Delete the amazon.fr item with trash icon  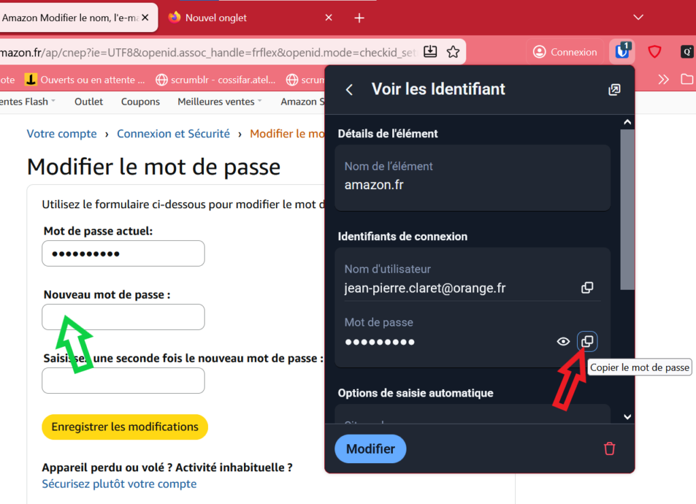[610, 448]
